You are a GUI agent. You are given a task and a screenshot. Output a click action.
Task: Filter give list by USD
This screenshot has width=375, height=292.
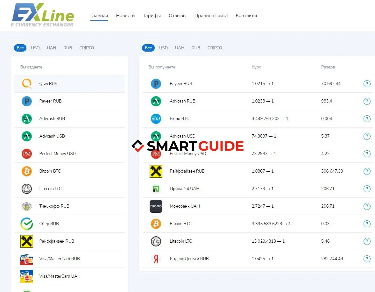click(35, 48)
